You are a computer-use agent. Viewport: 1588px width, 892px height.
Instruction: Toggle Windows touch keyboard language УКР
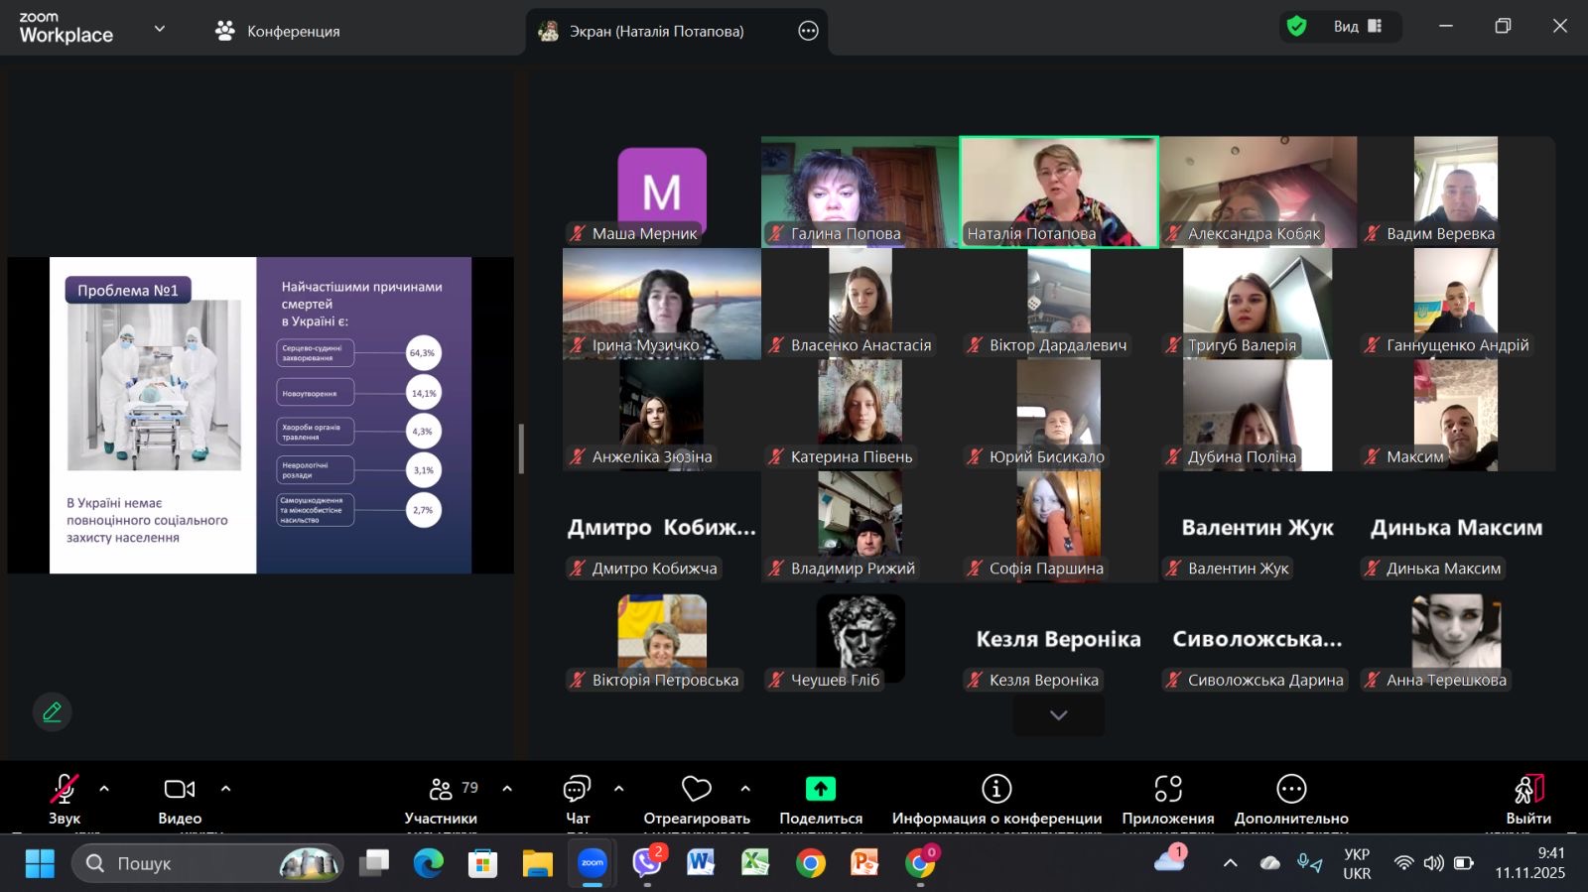1356,863
